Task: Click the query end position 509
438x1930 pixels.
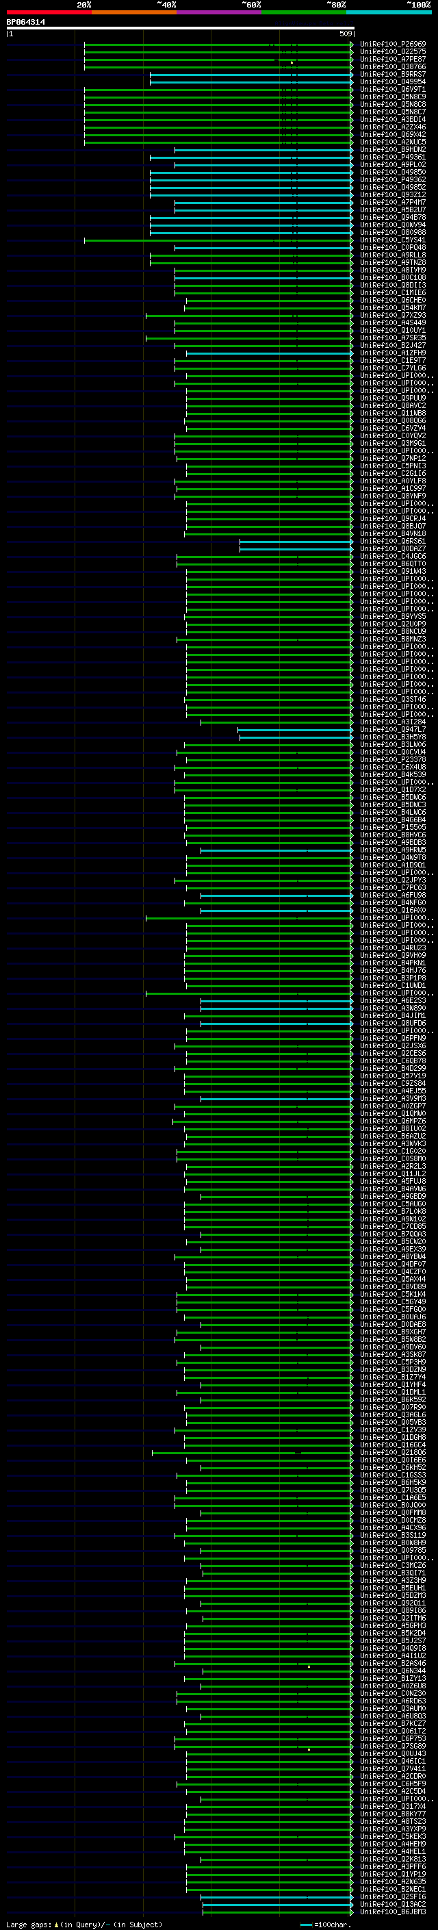Action: (x=346, y=34)
